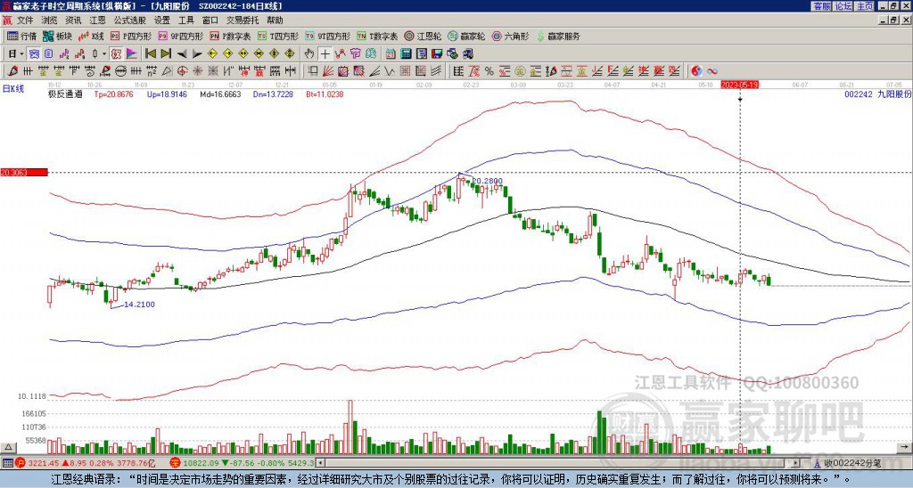
Task: Open the P数字表 number table
Action: point(231,36)
